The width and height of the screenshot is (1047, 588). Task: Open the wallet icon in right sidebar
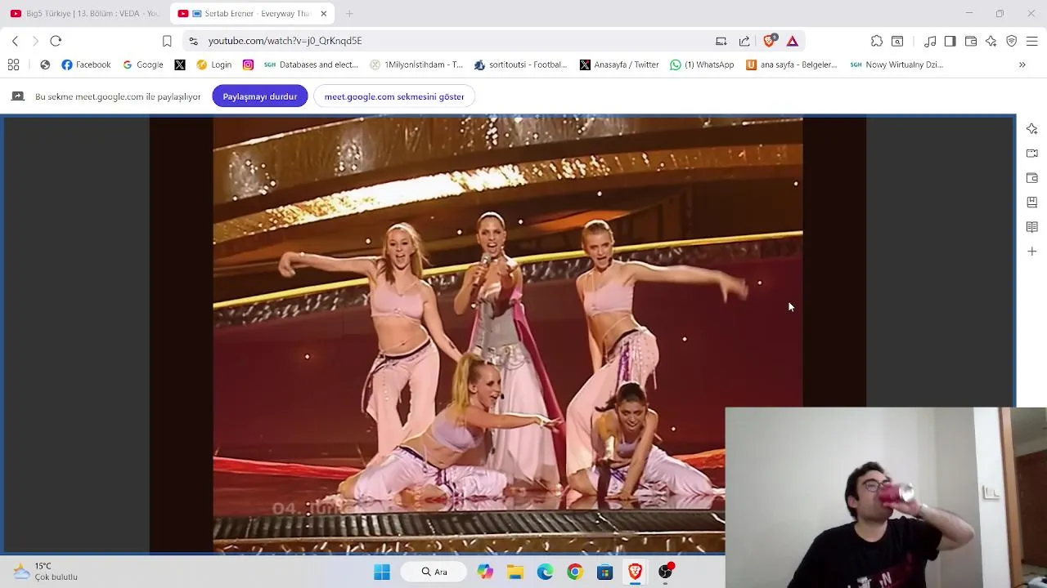(1032, 178)
